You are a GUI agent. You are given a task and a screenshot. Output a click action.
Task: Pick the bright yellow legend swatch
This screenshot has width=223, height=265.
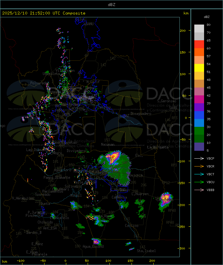point(199,68)
